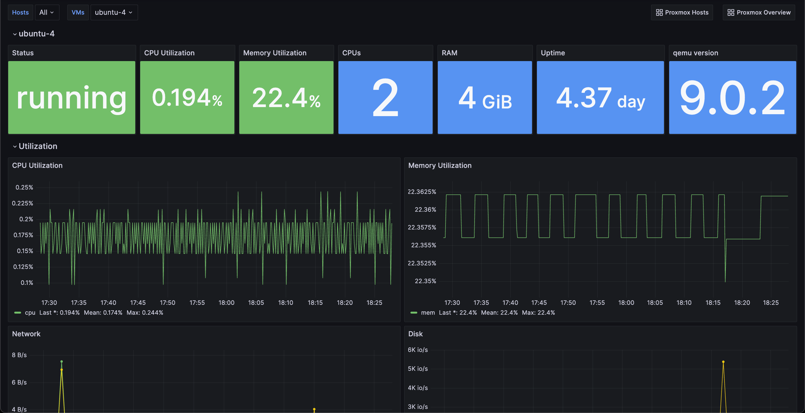Click the green Network peak data point
Screen dimensions: 805x413
pos(62,362)
